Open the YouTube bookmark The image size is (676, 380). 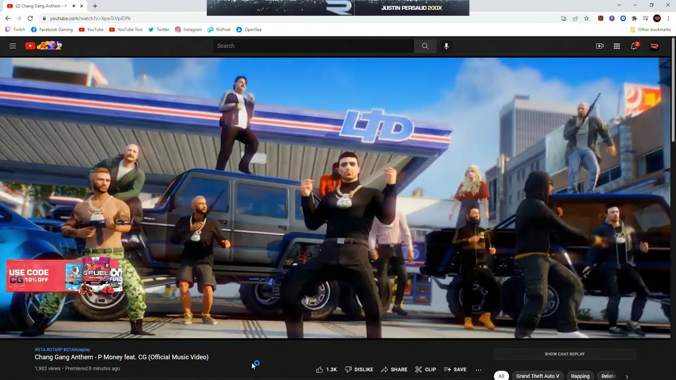91,30
